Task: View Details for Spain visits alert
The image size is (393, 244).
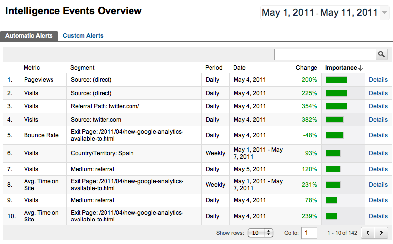Action: (378, 153)
